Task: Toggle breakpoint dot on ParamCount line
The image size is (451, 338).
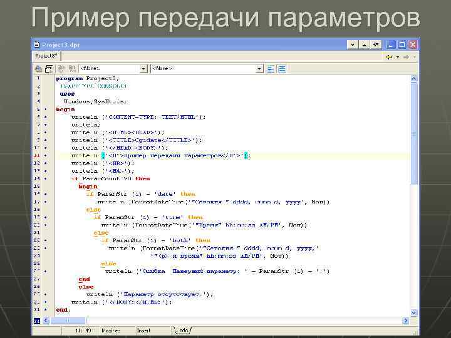Action: (x=46, y=178)
